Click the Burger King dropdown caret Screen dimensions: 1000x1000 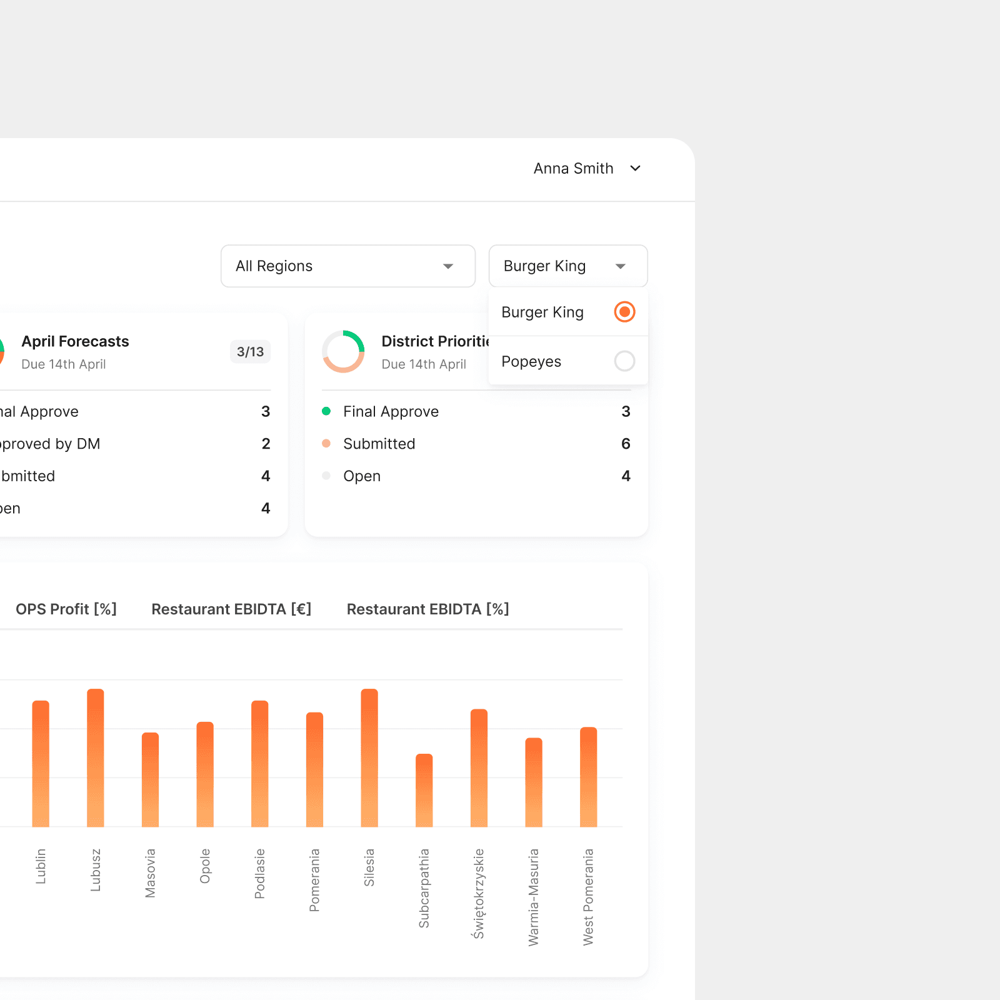[x=620, y=266]
